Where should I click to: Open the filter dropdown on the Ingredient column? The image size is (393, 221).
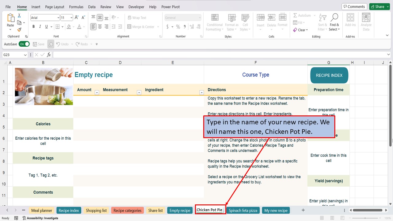point(202,92)
